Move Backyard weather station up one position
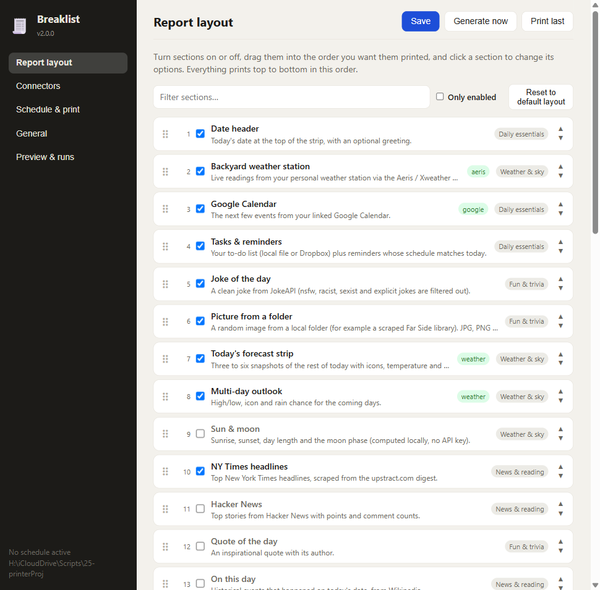 pos(560,167)
